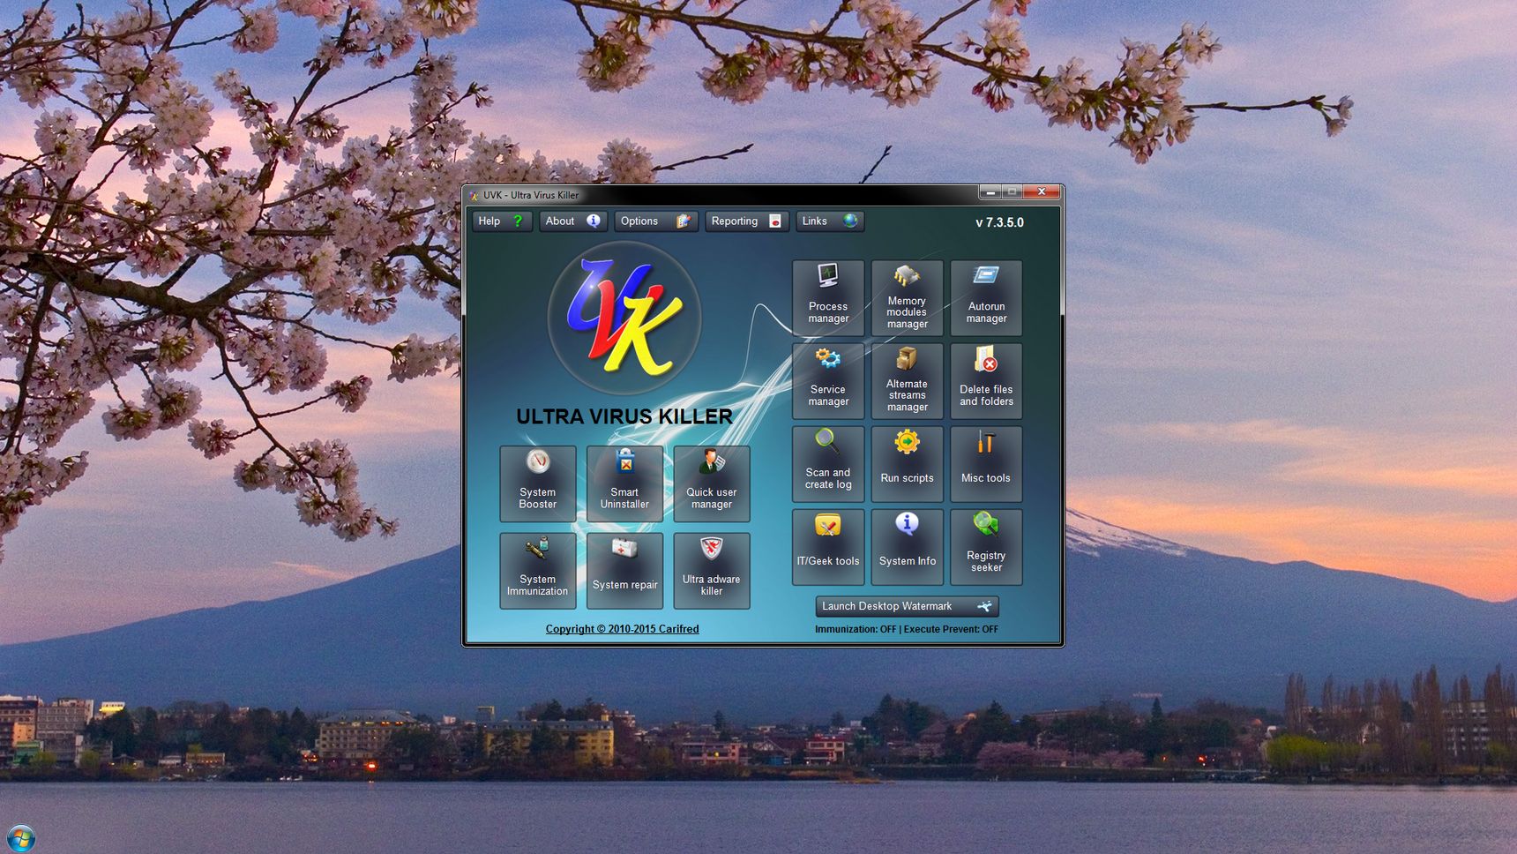This screenshot has width=1517, height=854.
Task: Launch Ultra adware killer
Action: pos(712,571)
